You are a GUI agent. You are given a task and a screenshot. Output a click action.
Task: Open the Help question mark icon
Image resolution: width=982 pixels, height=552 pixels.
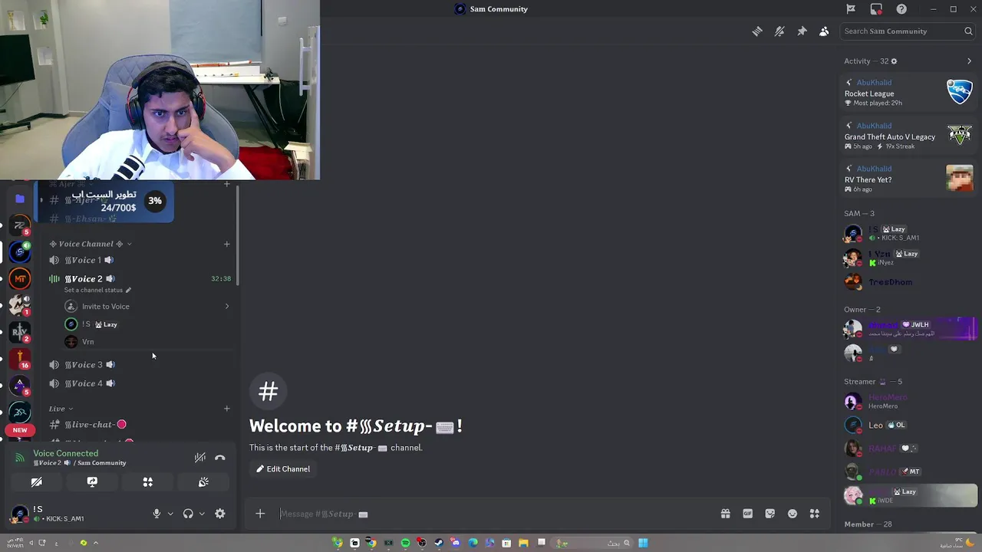pyautogui.click(x=901, y=9)
